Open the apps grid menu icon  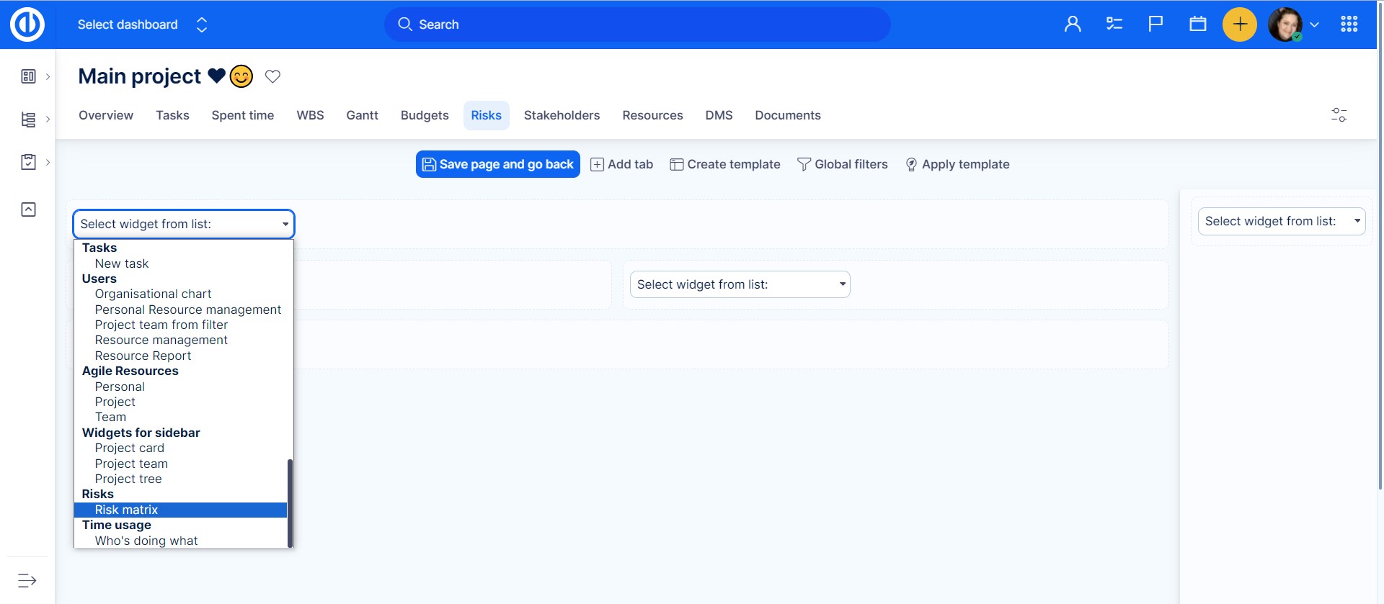click(x=1349, y=24)
